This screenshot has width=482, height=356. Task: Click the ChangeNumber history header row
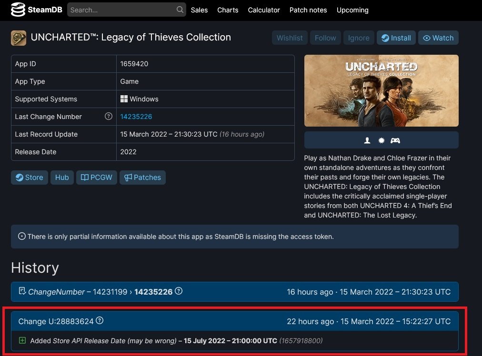235,291
